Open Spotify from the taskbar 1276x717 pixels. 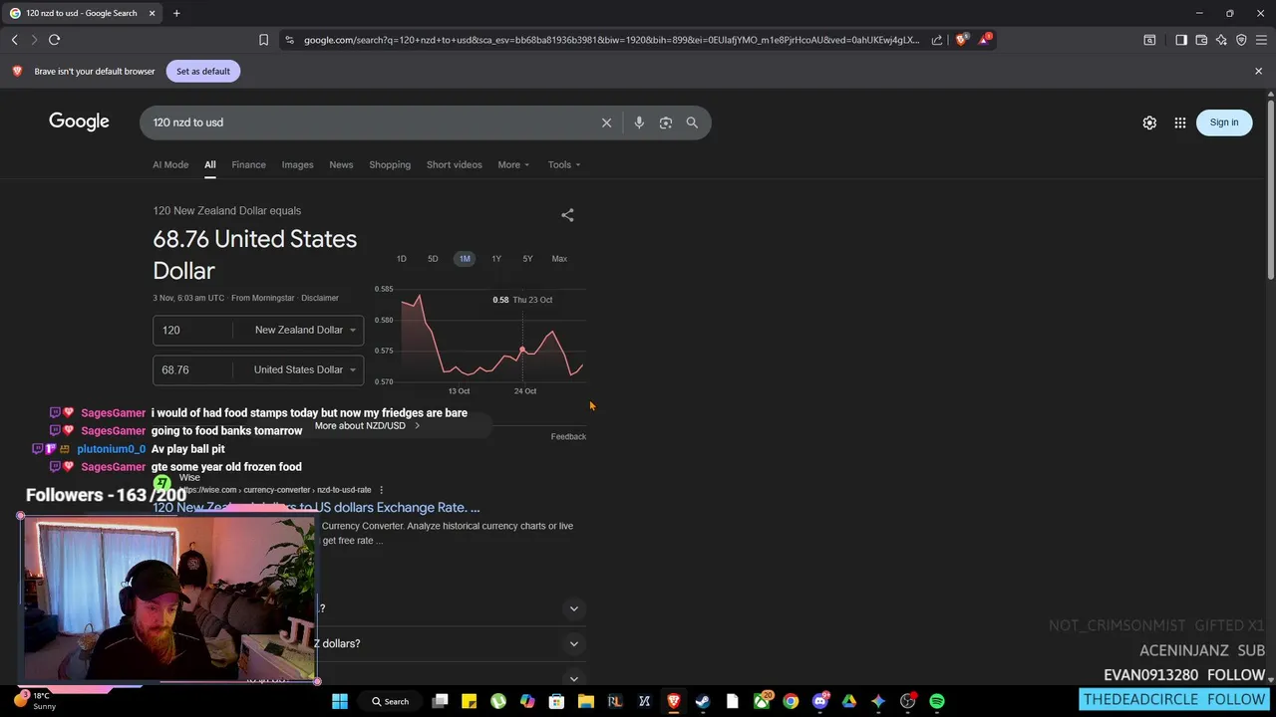(x=937, y=701)
